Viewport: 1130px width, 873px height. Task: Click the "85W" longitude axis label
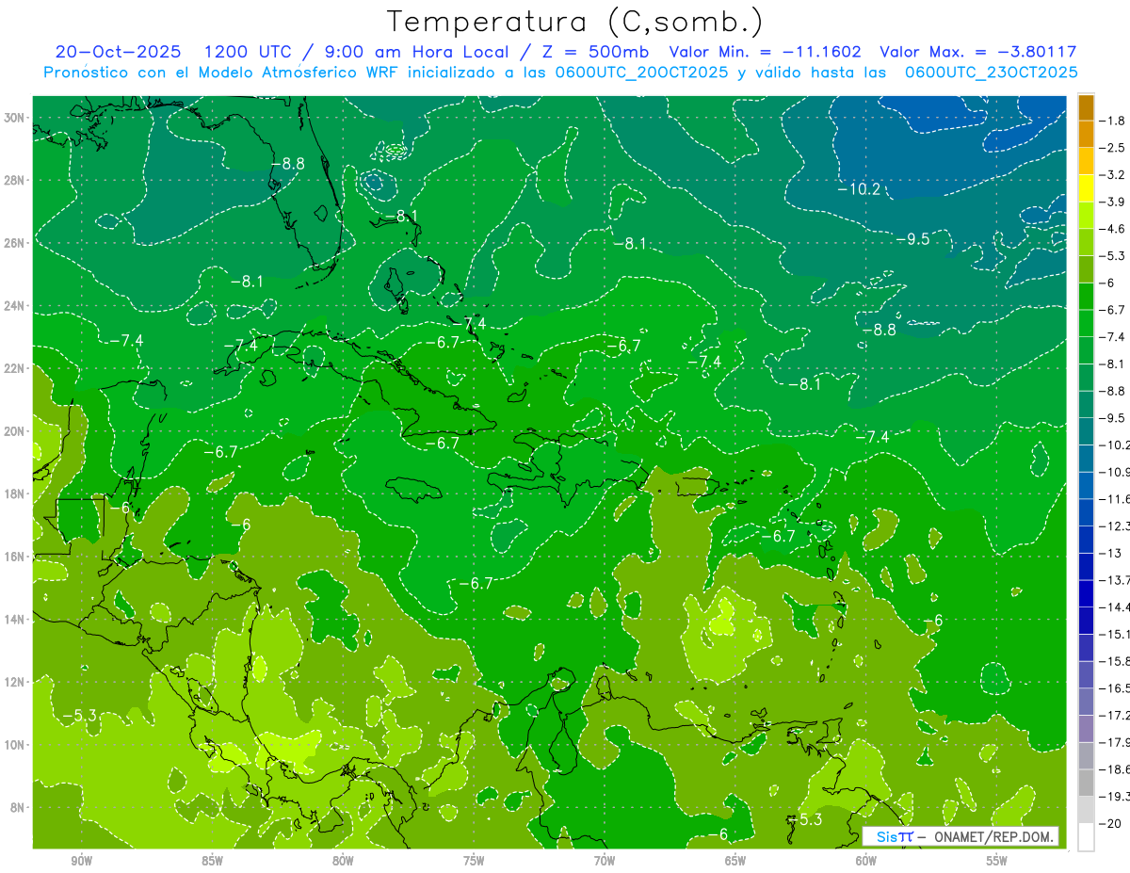[x=213, y=860]
